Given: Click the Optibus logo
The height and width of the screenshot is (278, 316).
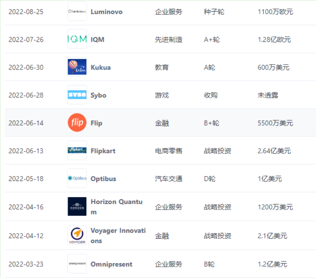Looking at the screenshot, I should pyautogui.click(x=77, y=178).
